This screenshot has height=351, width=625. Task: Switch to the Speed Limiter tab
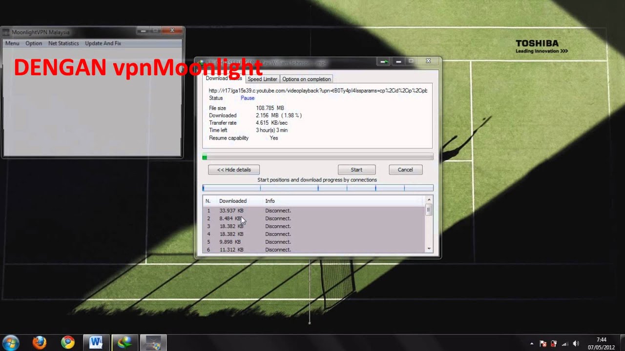(262, 79)
